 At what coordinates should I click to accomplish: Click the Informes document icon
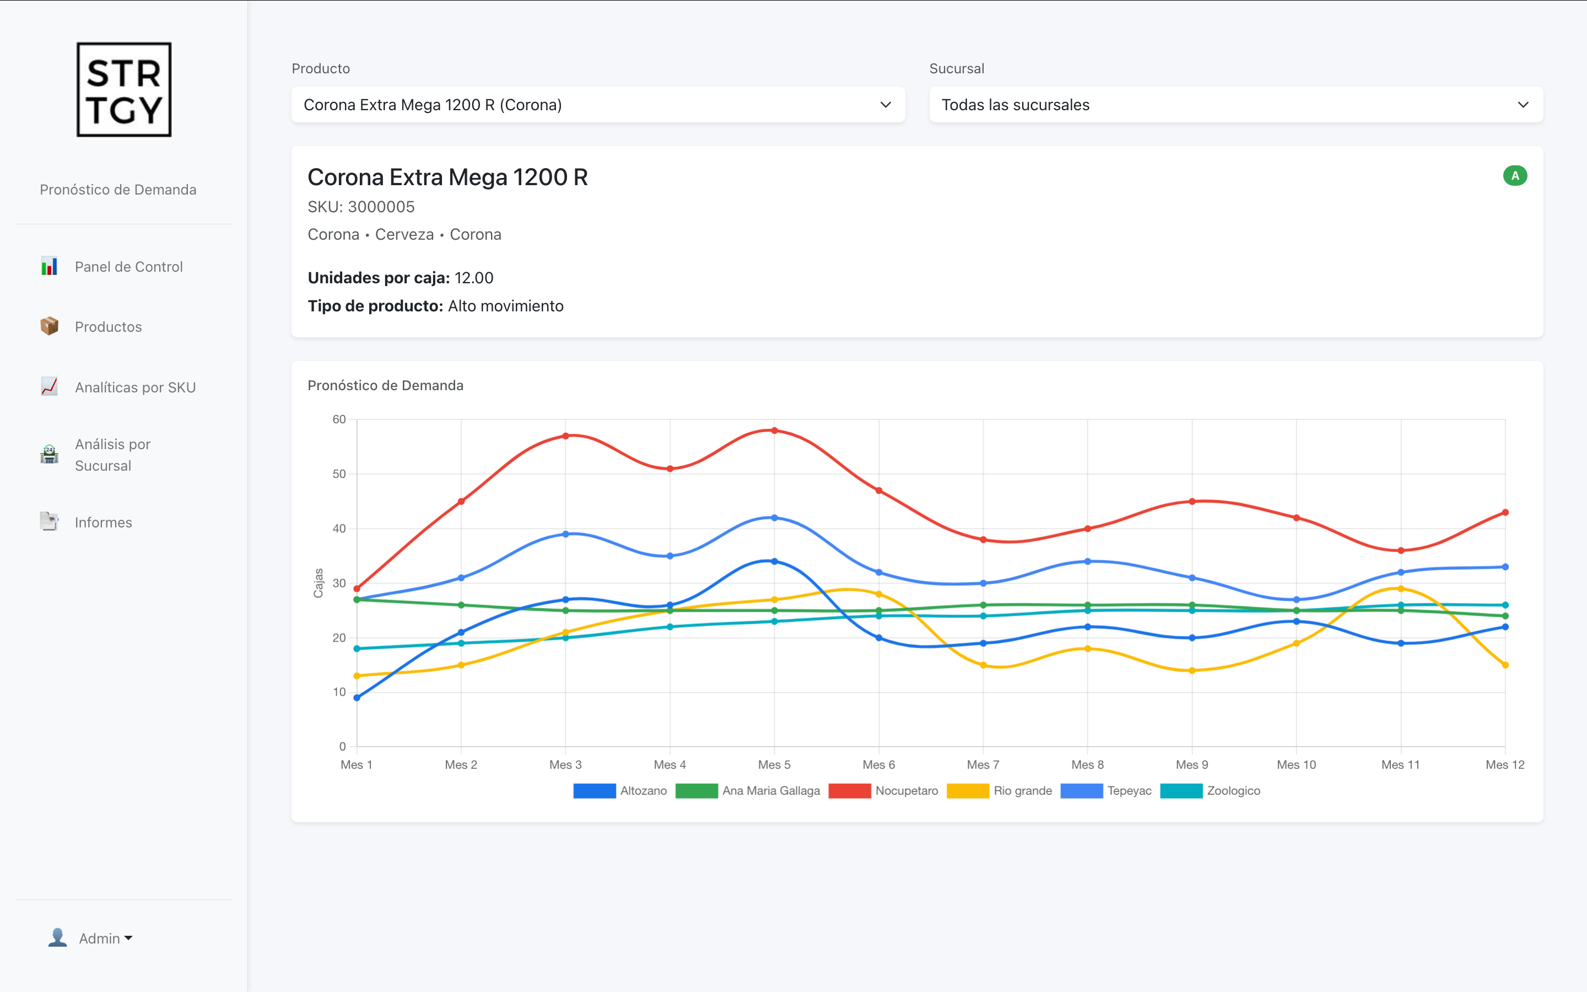pos(49,521)
